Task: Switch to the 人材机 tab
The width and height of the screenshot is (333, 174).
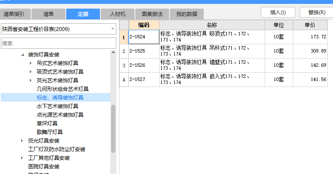Action: [118, 14]
